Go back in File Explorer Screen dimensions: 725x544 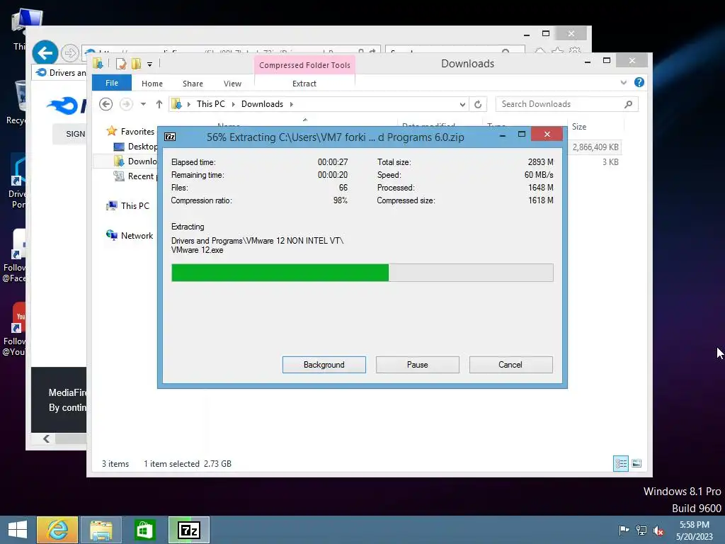(106, 104)
